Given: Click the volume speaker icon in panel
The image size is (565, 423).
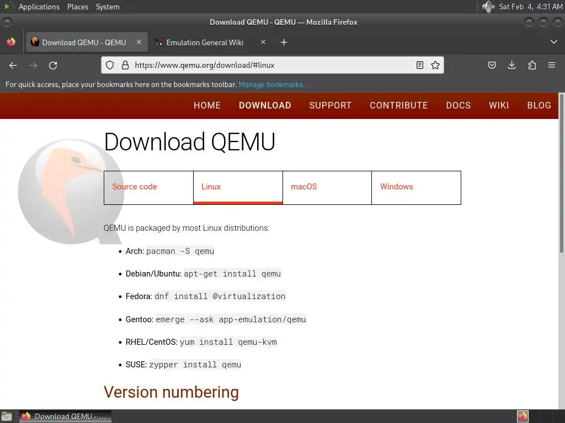Looking at the screenshot, I should tap(488, 7).
